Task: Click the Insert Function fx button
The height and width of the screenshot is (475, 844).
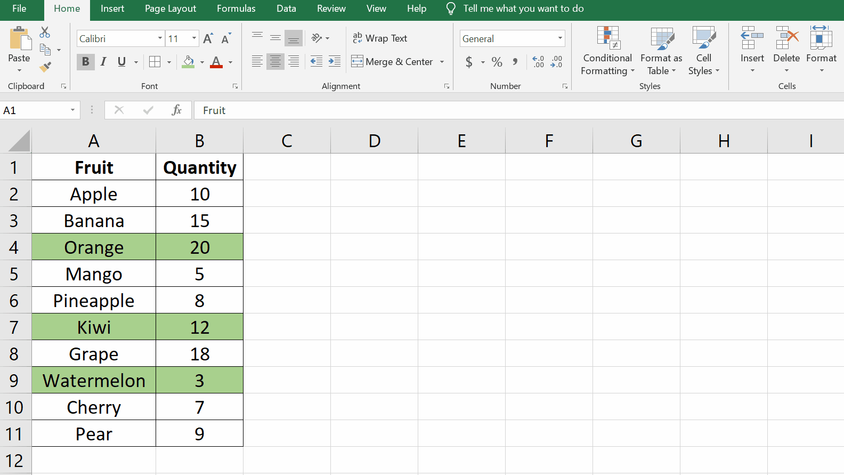Action: [x=177, y=110]
